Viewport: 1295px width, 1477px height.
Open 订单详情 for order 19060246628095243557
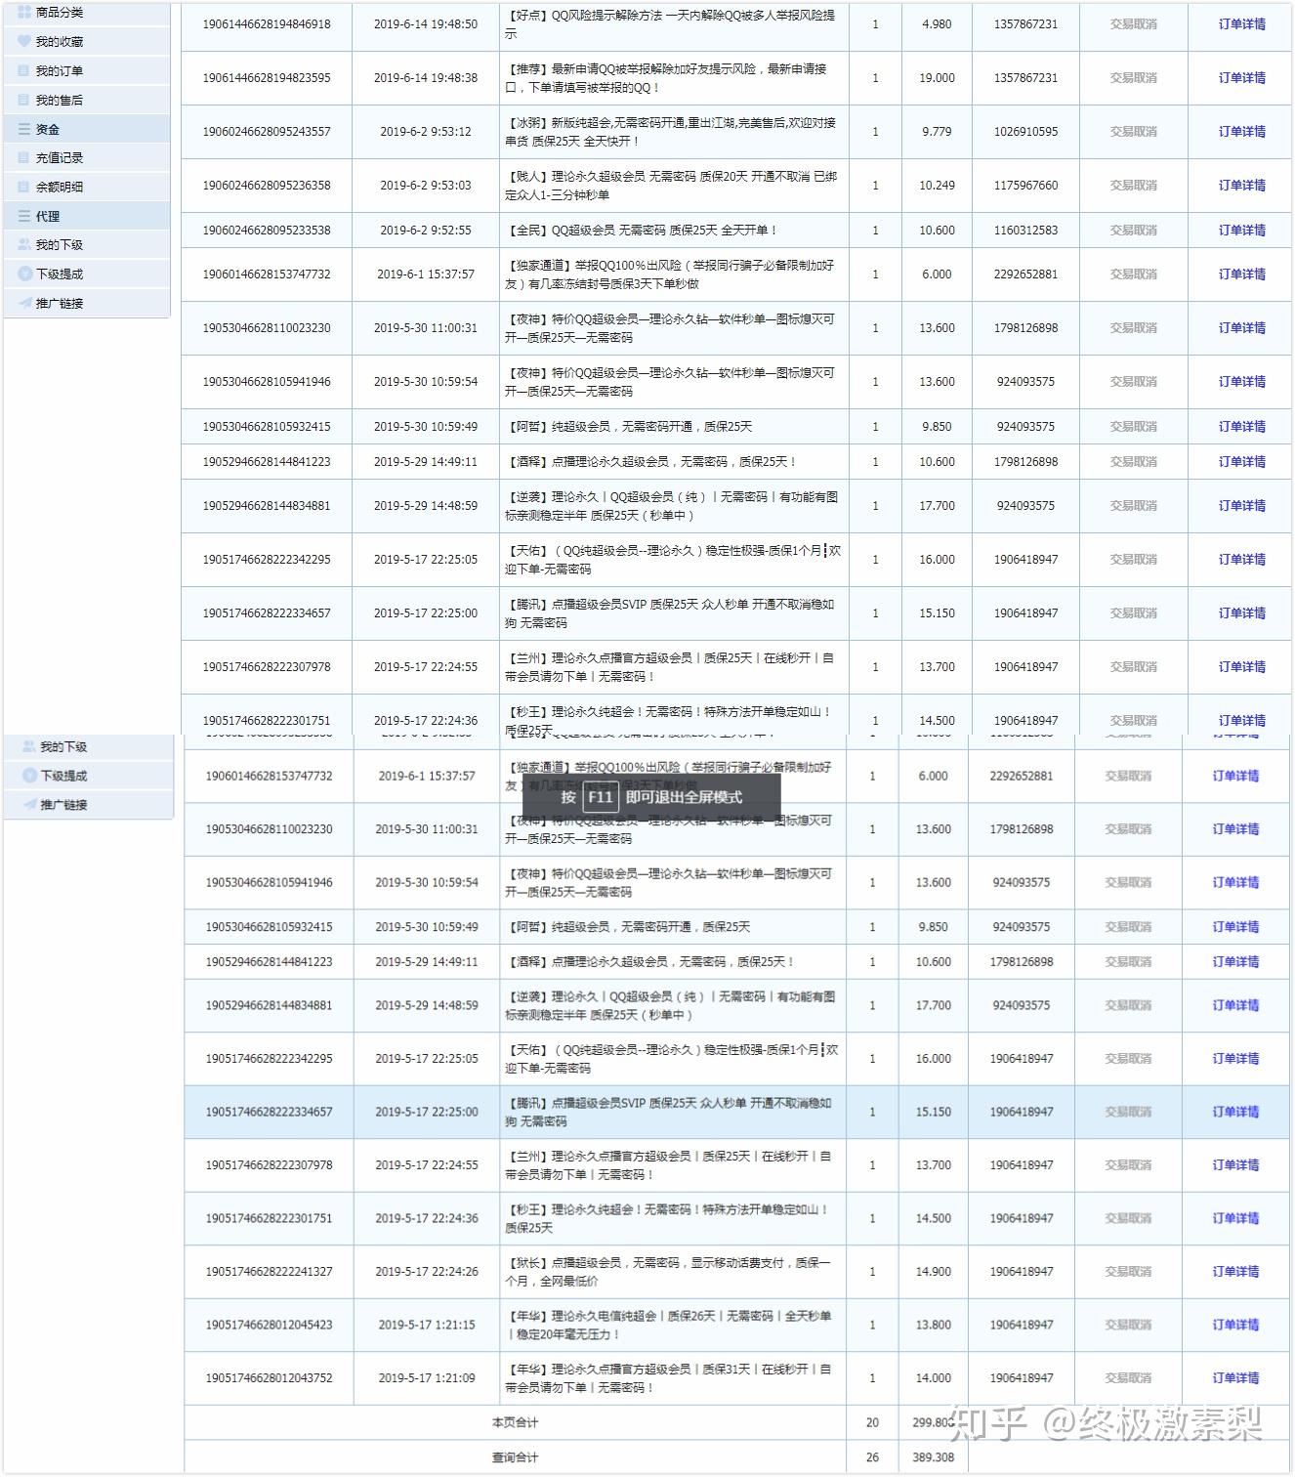pyautogui.click(x=1241, y=132)
